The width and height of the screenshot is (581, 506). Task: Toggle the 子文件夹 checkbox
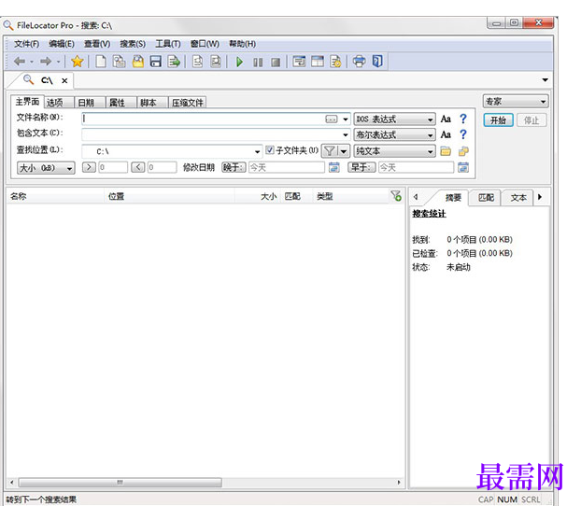(270, 150)
